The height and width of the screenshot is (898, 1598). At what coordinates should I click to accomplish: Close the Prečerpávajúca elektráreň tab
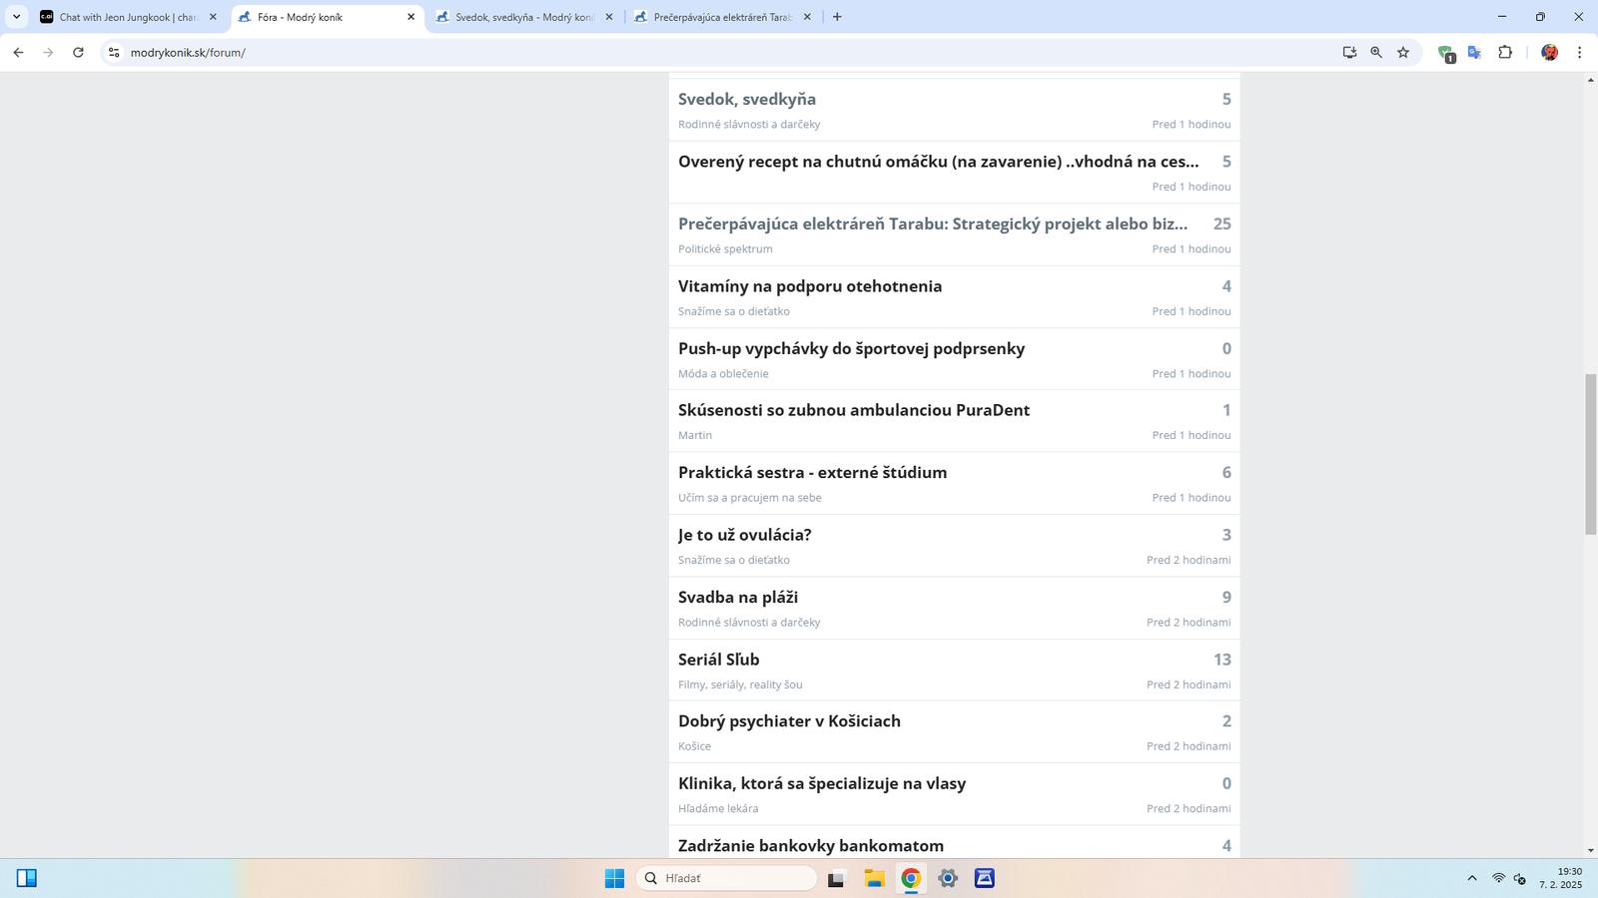[x=807, y=17]
